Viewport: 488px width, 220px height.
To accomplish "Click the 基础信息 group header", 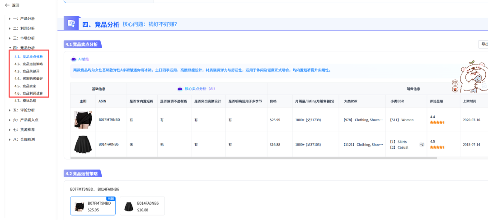I will [x=99, y=89].
